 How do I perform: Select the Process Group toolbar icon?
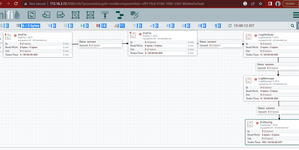(75, 15)
